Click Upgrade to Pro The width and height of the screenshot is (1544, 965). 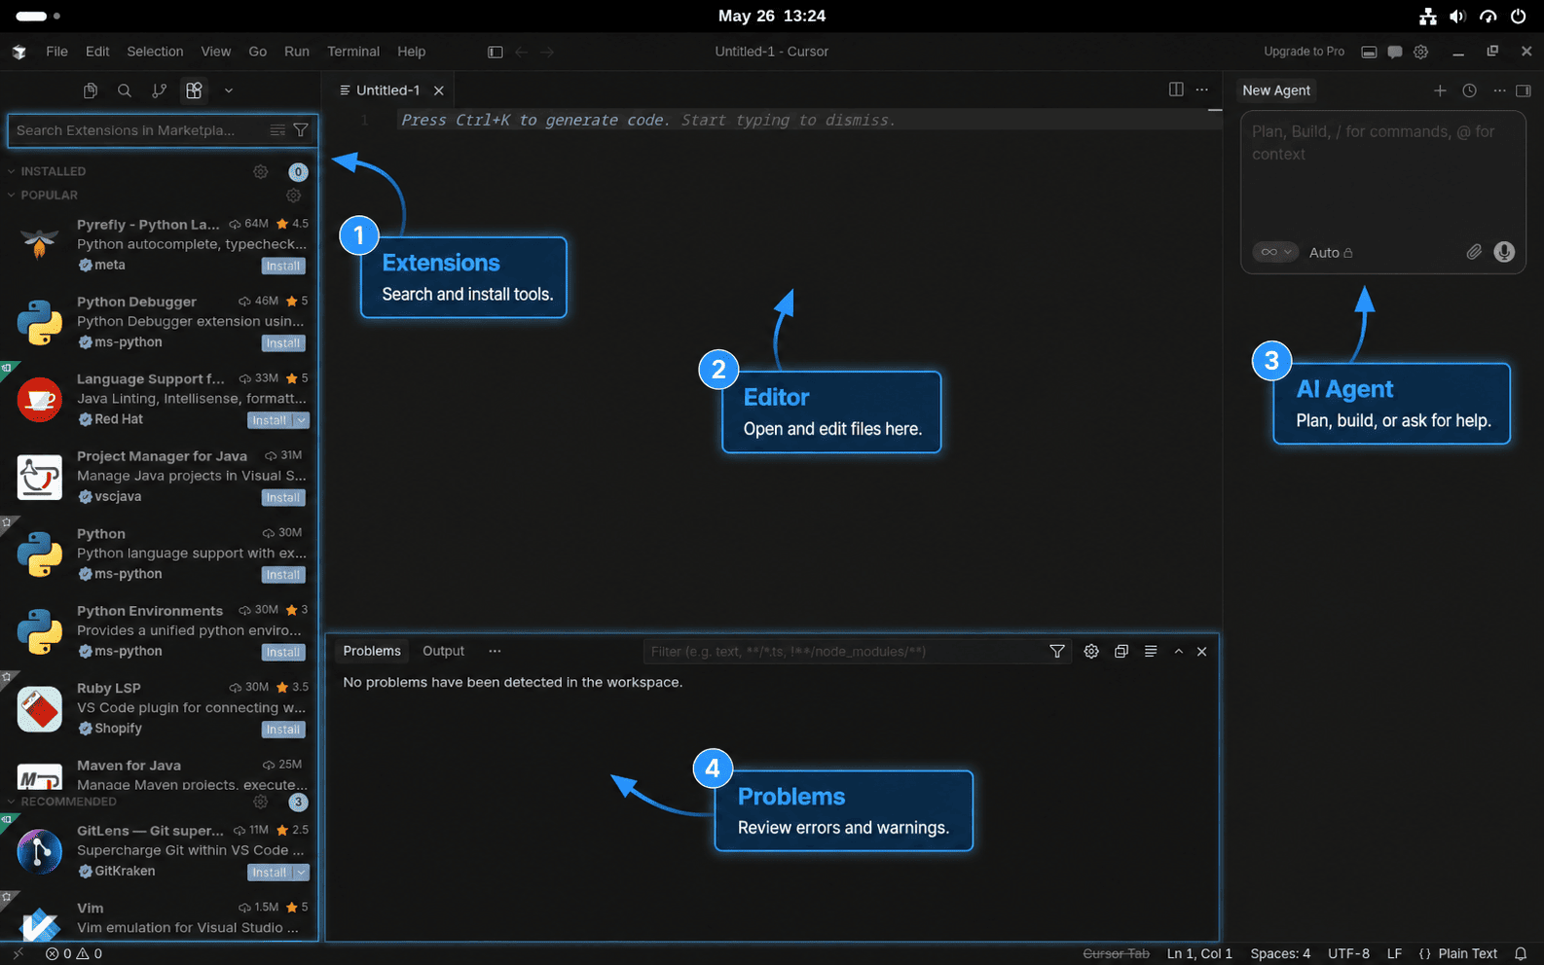pyautogui.click(x=1304, y=52)
